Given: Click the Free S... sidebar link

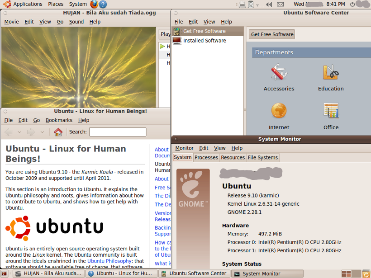Looking at the screenshot, I should (x=162, y=188).
